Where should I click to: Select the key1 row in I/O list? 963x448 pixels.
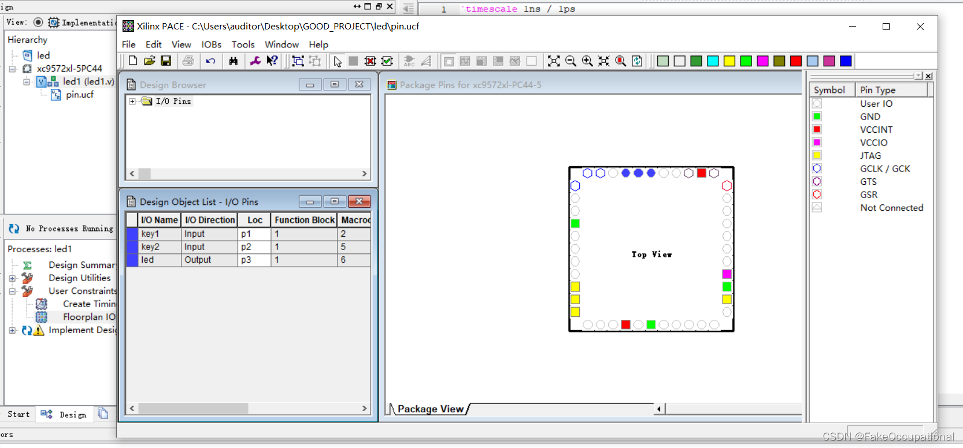249,234
